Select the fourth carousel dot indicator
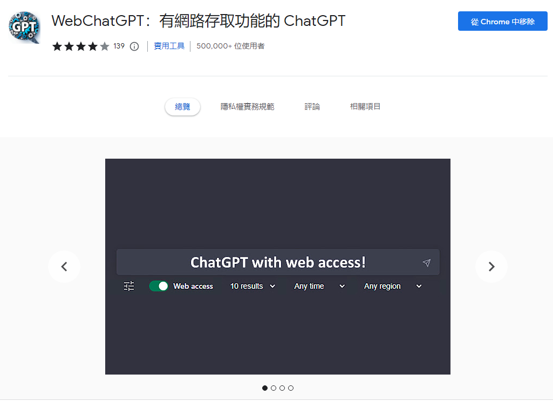 pyautogui.click(x=291, y=388)
